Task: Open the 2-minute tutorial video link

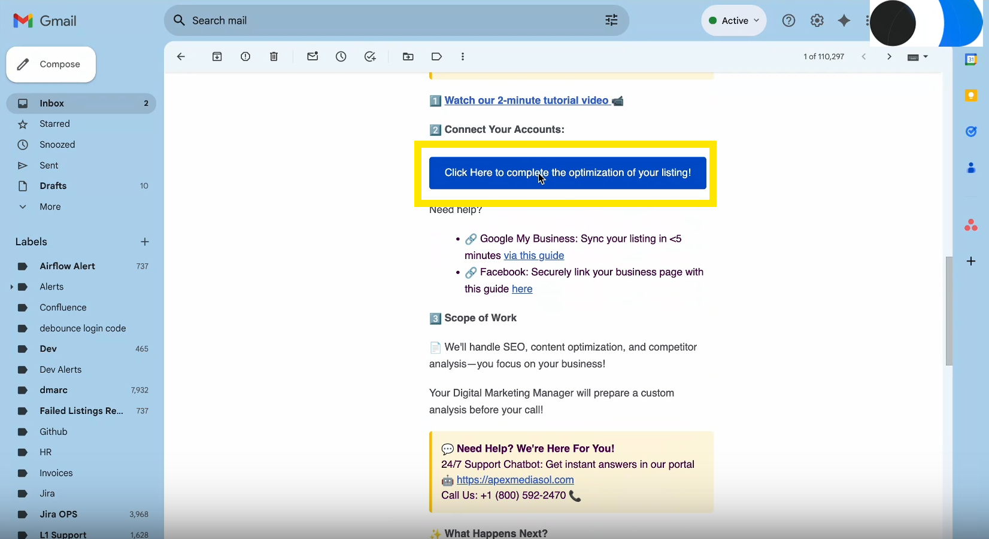Action: (526, 101)
